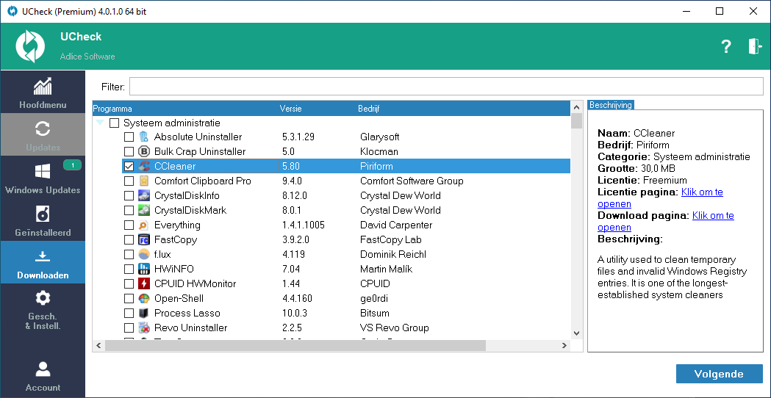Click the Revo Uninstaller program icon
The height and width of the screenshot is (398, 771).
(x=143, y=328)
